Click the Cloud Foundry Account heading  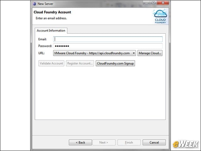[52, 12]
